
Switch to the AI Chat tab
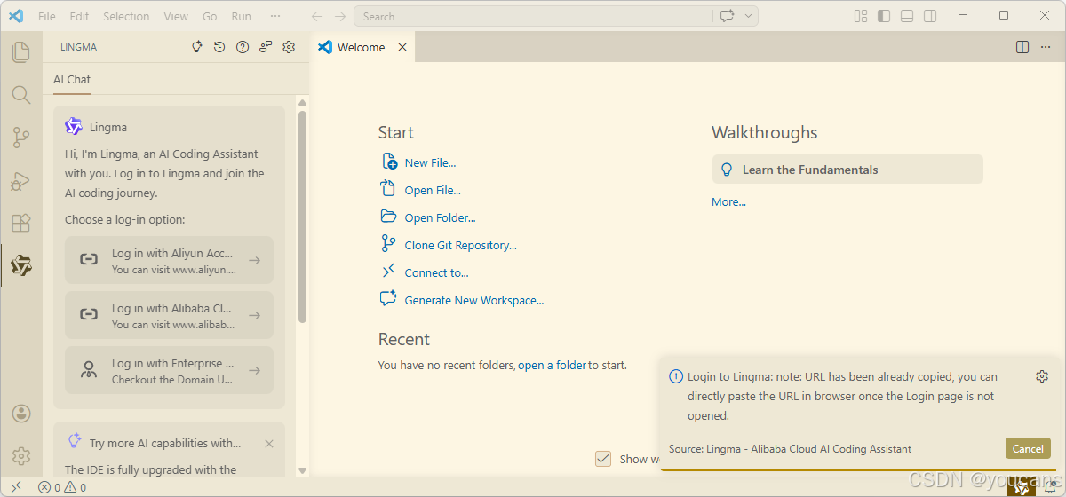[72, 79]
